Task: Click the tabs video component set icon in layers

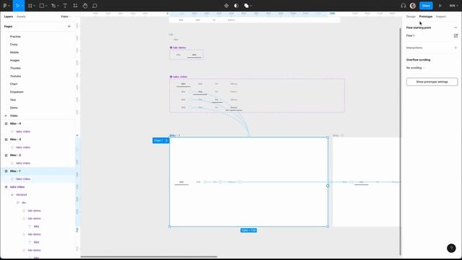Action: click(6, 187)
